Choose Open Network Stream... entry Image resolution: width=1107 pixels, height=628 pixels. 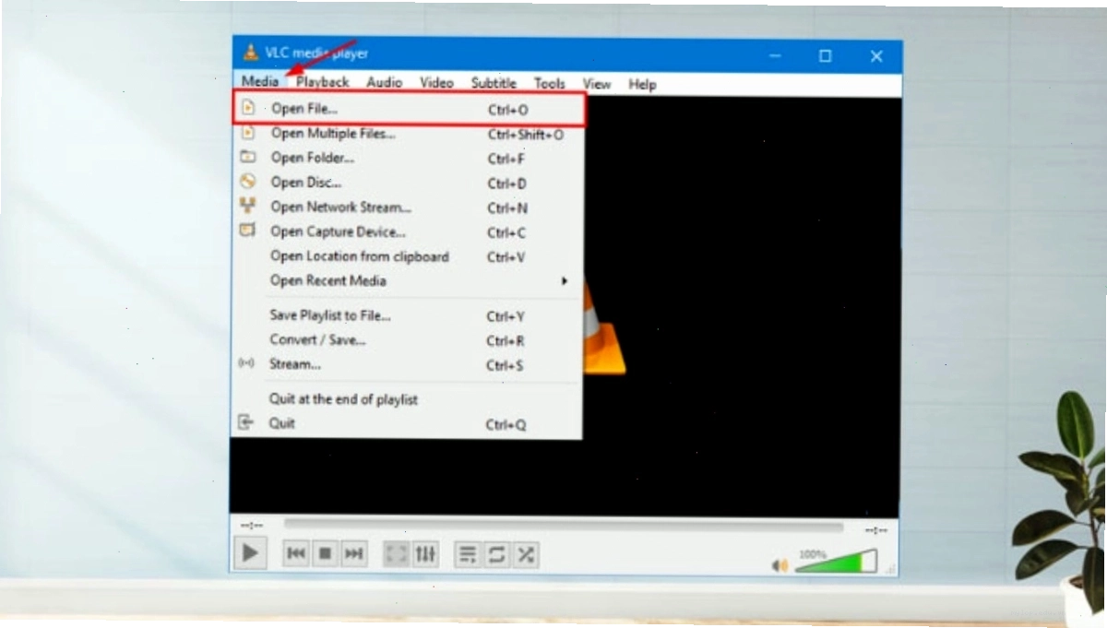pyautogui.click(x=409, y=207)
